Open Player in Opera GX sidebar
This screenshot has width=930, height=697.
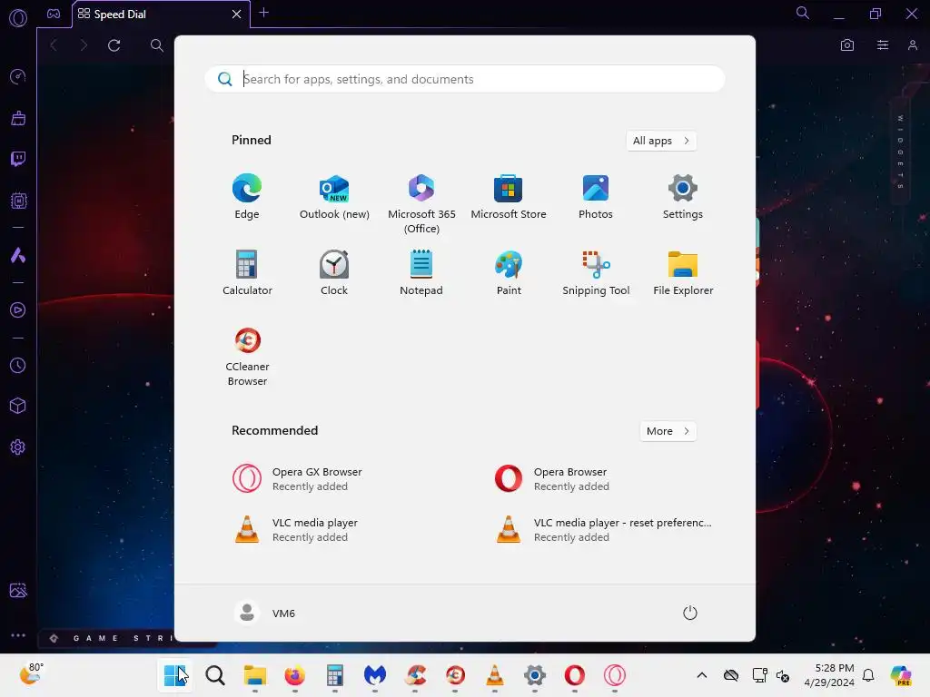(18, 310)
